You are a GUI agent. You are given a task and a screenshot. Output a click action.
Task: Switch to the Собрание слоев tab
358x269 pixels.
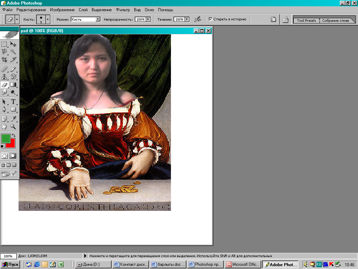335,20
